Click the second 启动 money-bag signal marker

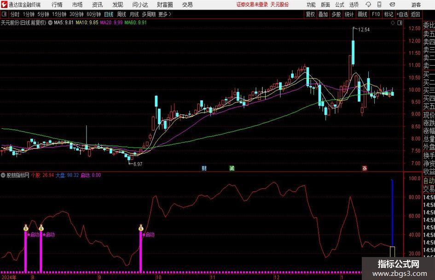(x=41, y=228)
